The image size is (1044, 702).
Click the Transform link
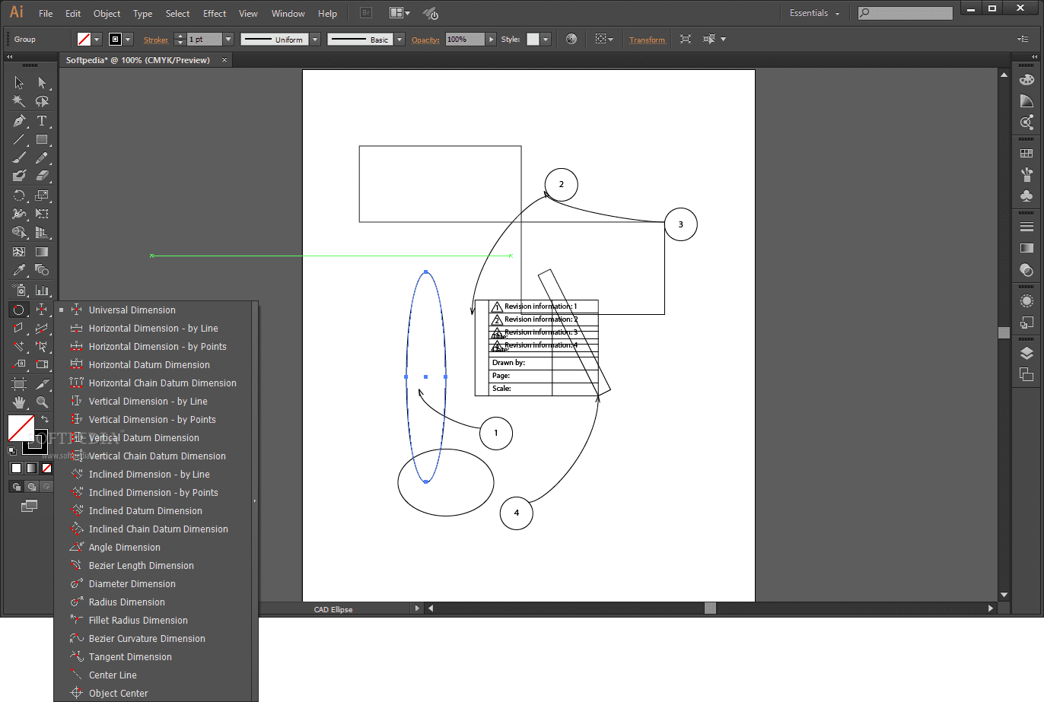[647, 40]
